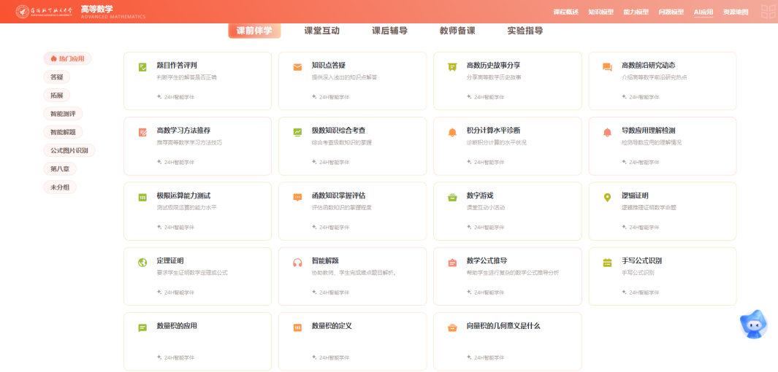The image size is (778, 372).
Task: Switch to the 课堂互动 tab
Action: [321, 31]
